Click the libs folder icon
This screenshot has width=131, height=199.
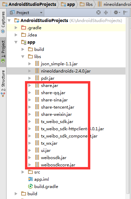click(30, 56)
